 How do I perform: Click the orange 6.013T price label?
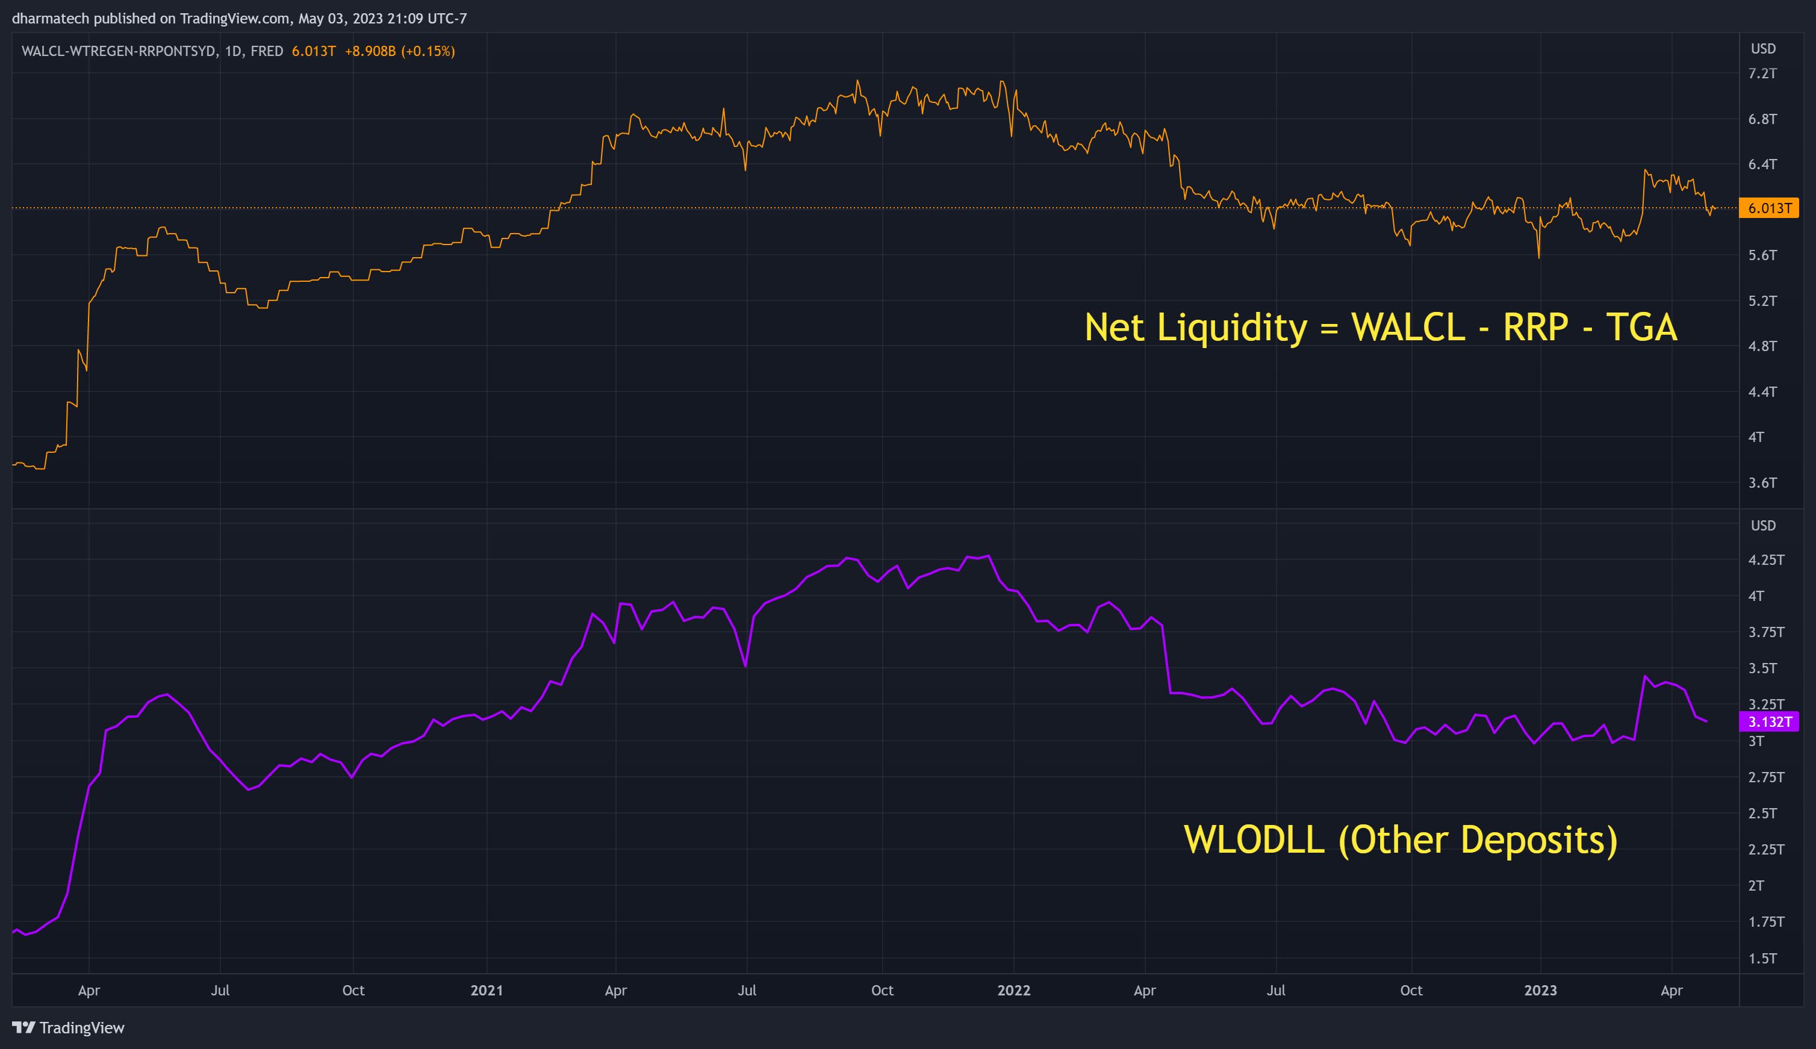(x=1768, y=208)
